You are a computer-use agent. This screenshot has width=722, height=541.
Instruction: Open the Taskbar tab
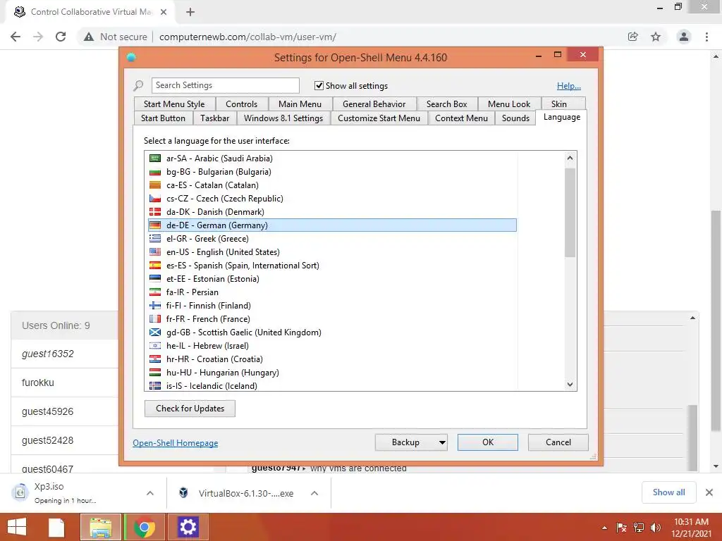click(214, 118)
